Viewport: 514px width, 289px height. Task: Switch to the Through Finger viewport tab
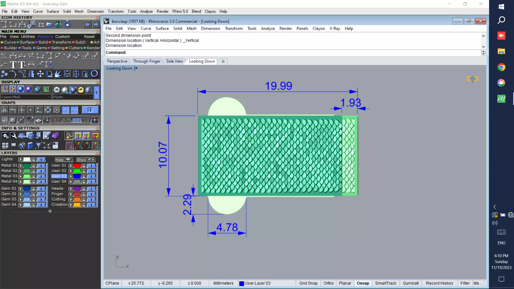point(147,61)
